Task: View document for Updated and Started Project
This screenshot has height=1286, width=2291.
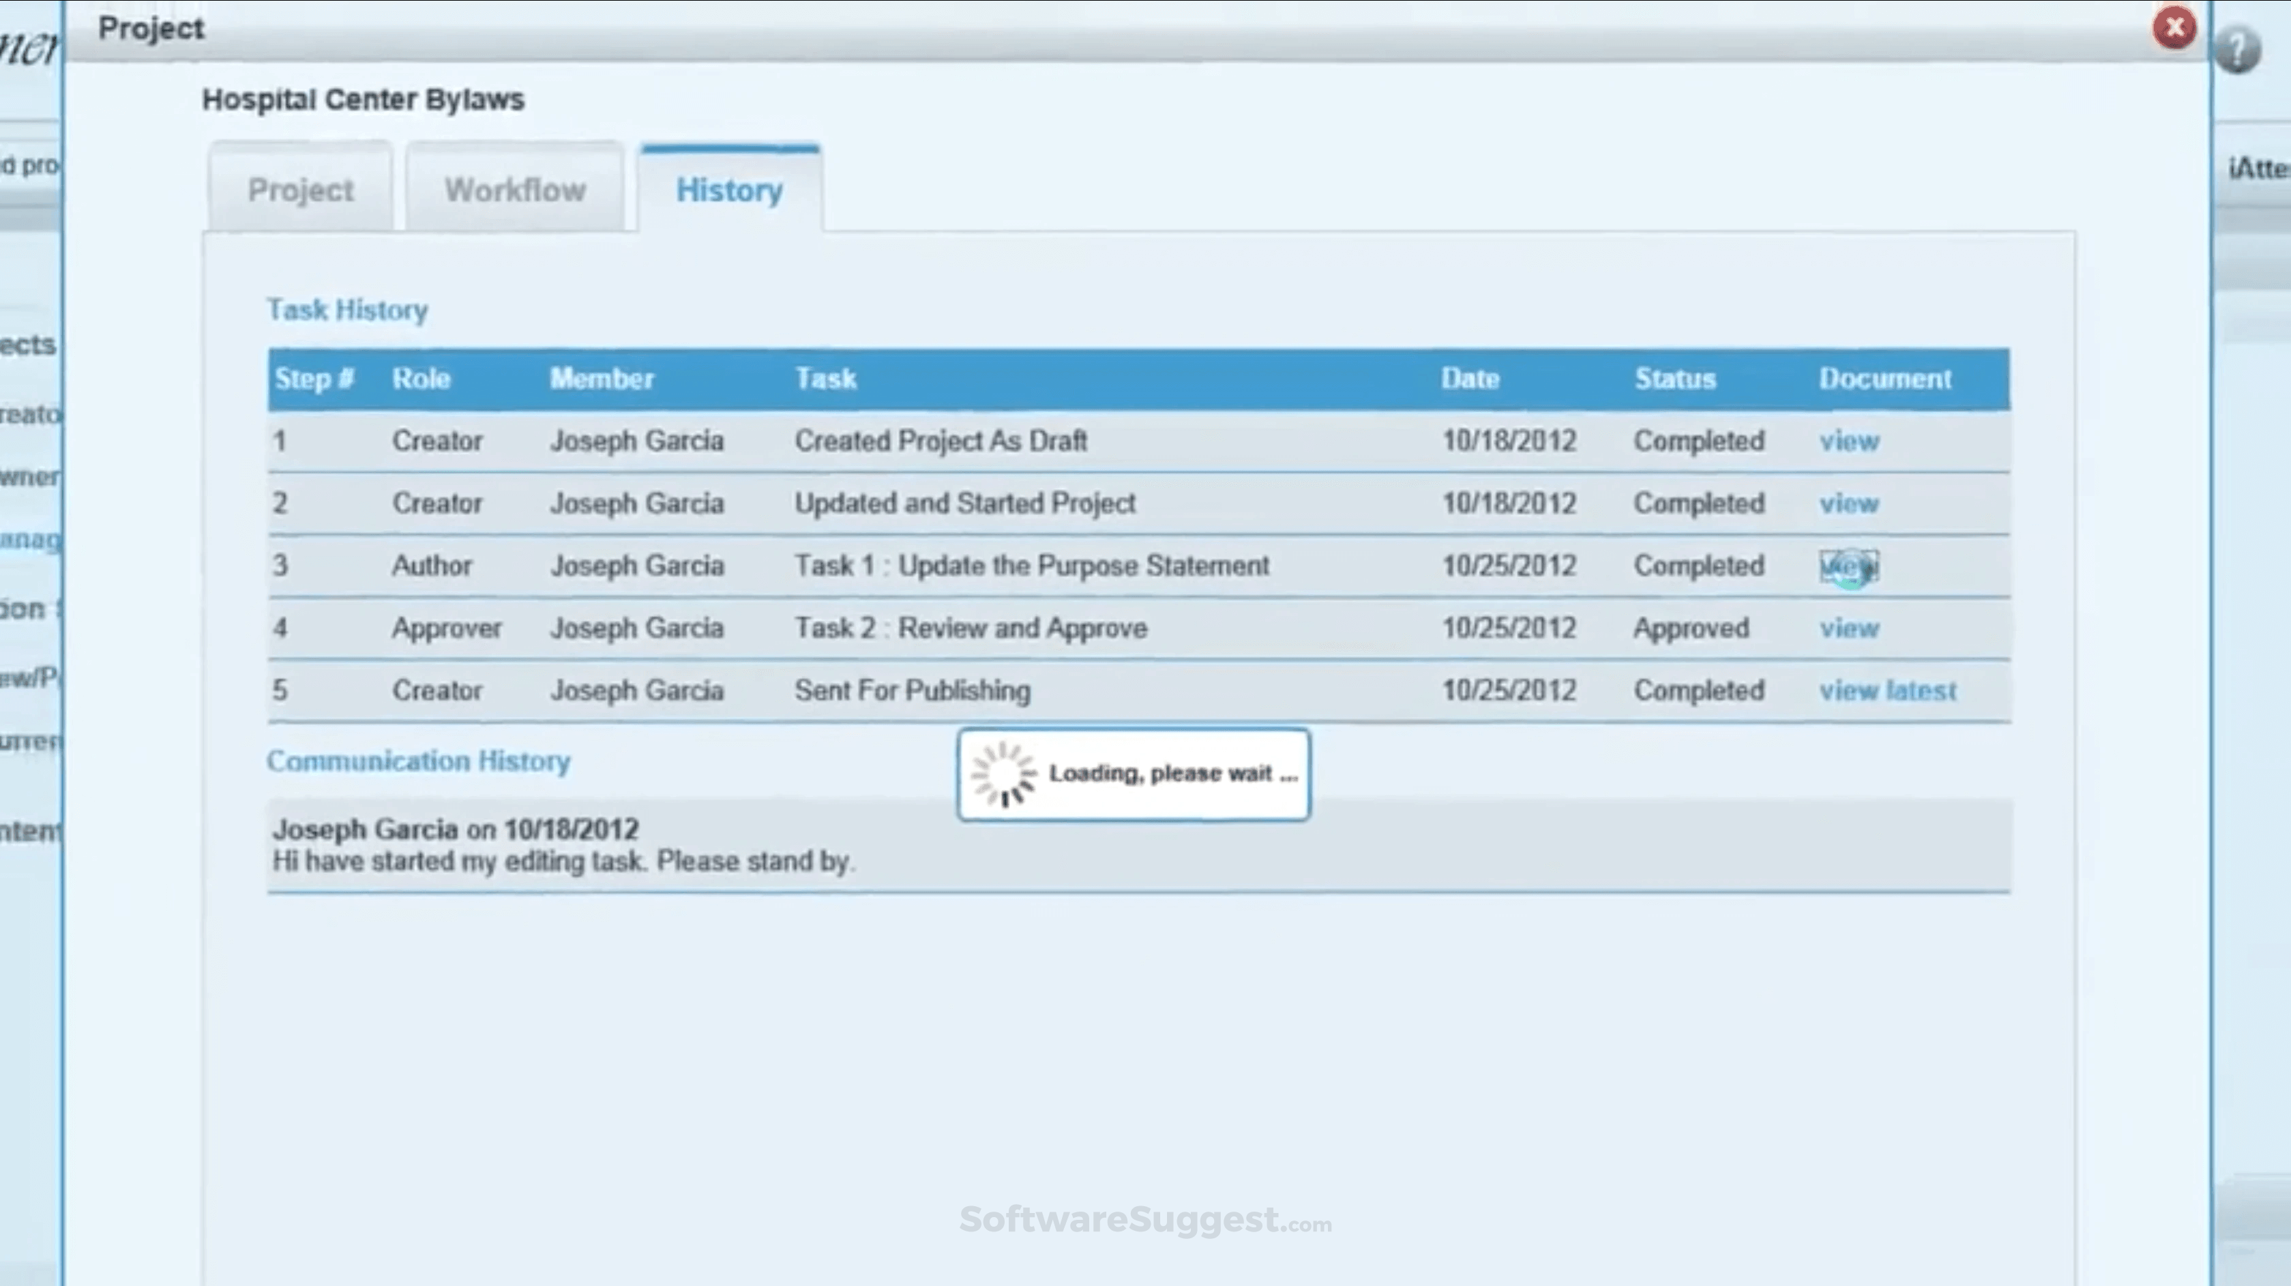Action: click(1848, 503)
